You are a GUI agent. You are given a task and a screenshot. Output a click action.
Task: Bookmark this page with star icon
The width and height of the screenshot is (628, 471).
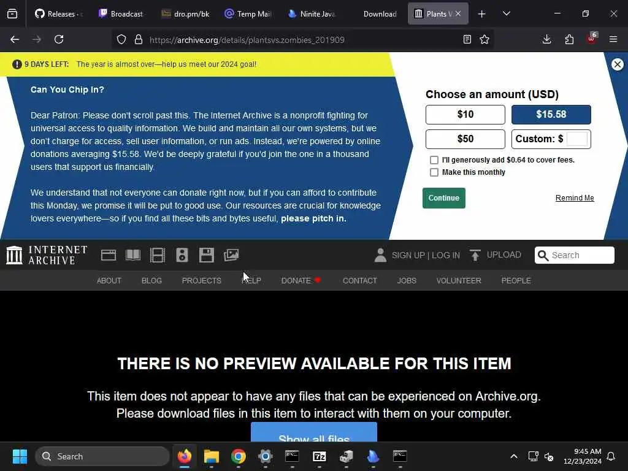484,39
